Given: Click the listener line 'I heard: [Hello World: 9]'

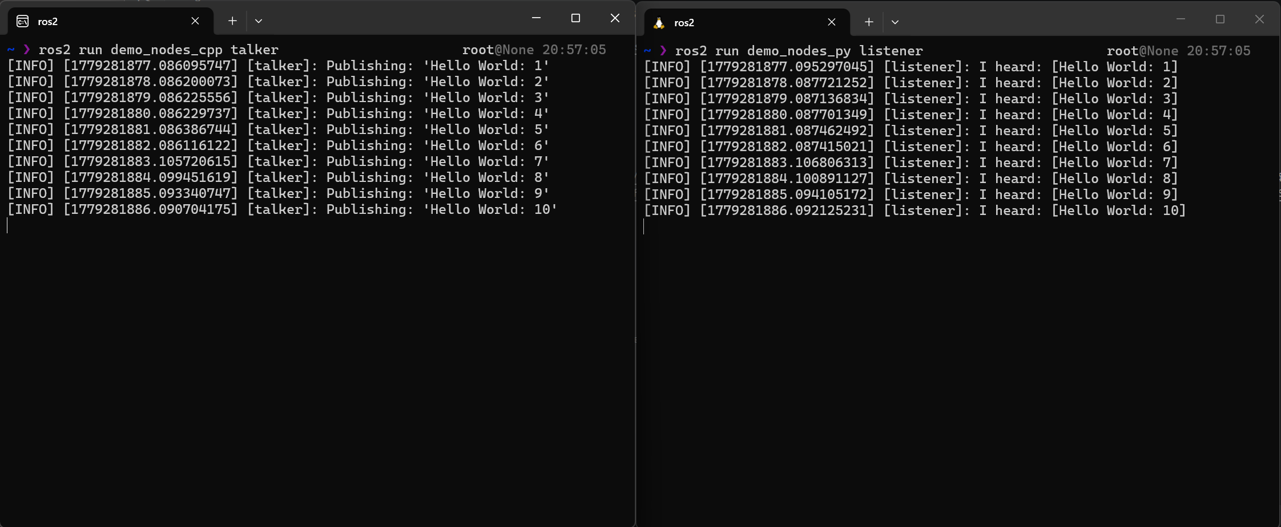Looking at the screenshot, I should [x=911, y=195].
